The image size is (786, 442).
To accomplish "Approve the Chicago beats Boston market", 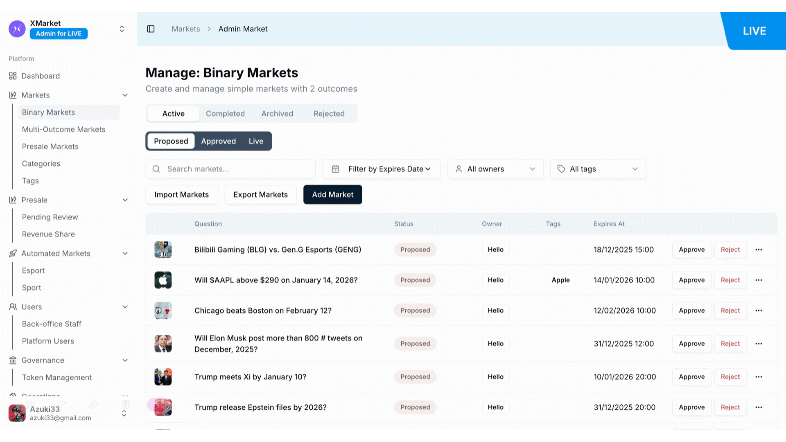I will [691, 311].
